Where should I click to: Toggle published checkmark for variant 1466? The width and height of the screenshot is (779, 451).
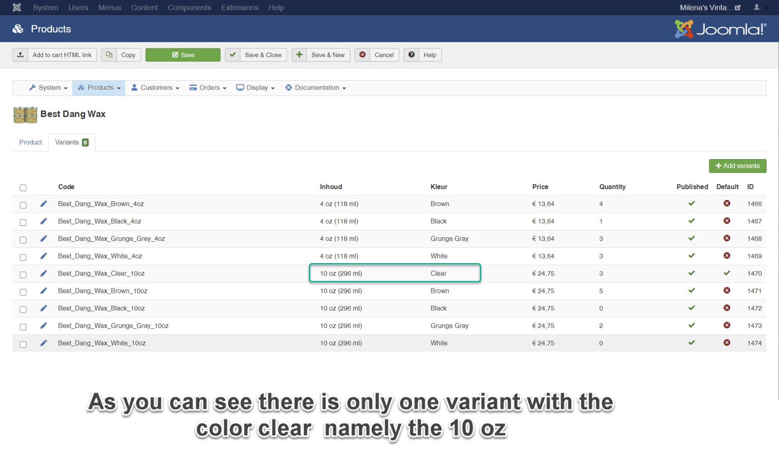coord(692,204)
